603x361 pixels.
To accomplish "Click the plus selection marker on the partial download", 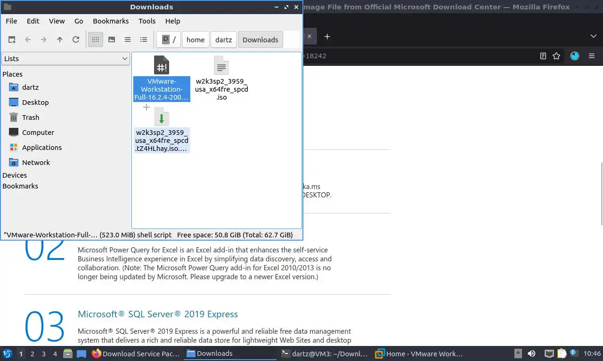I will [x=147, y=108].
